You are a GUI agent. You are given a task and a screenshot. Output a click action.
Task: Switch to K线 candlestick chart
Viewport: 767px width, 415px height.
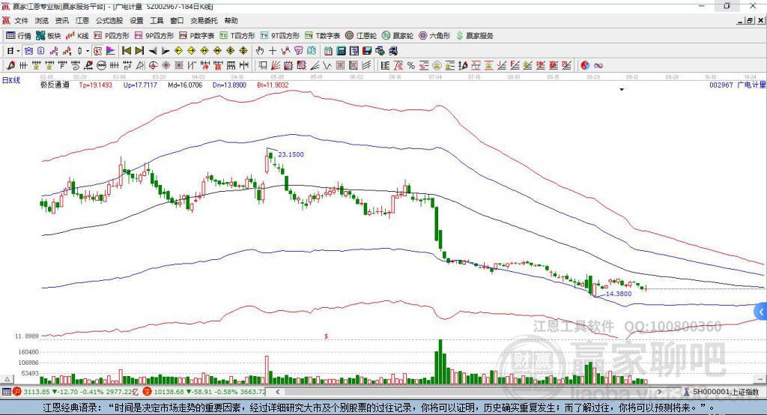(77, 36)
